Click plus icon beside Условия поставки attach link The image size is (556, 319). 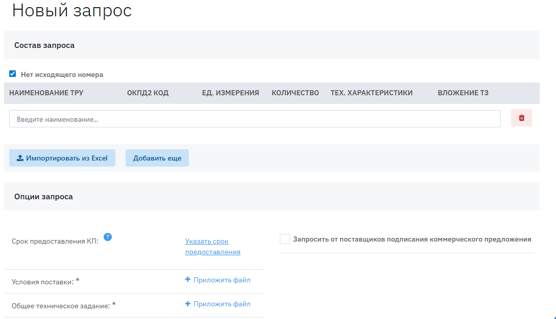coord(188,280)
